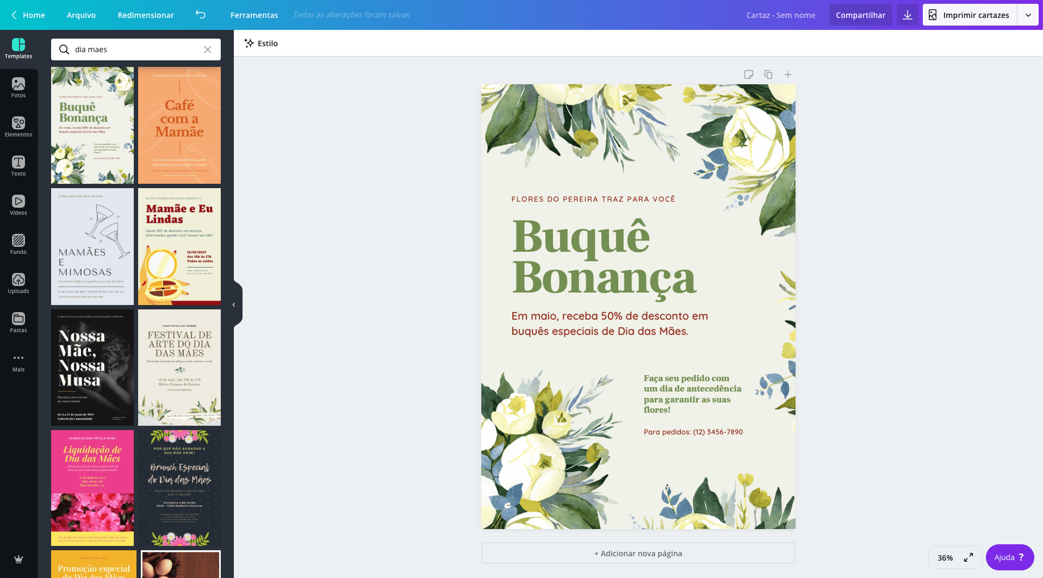This screenshot has width=1043, height=578.
Task: Open the Pastas sidebar panel
Action: point(18,323)
